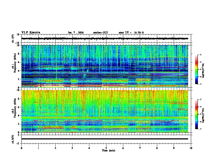
Task: Click the ch.1 spectrogram color scale bar
Action: pos(196,69)
